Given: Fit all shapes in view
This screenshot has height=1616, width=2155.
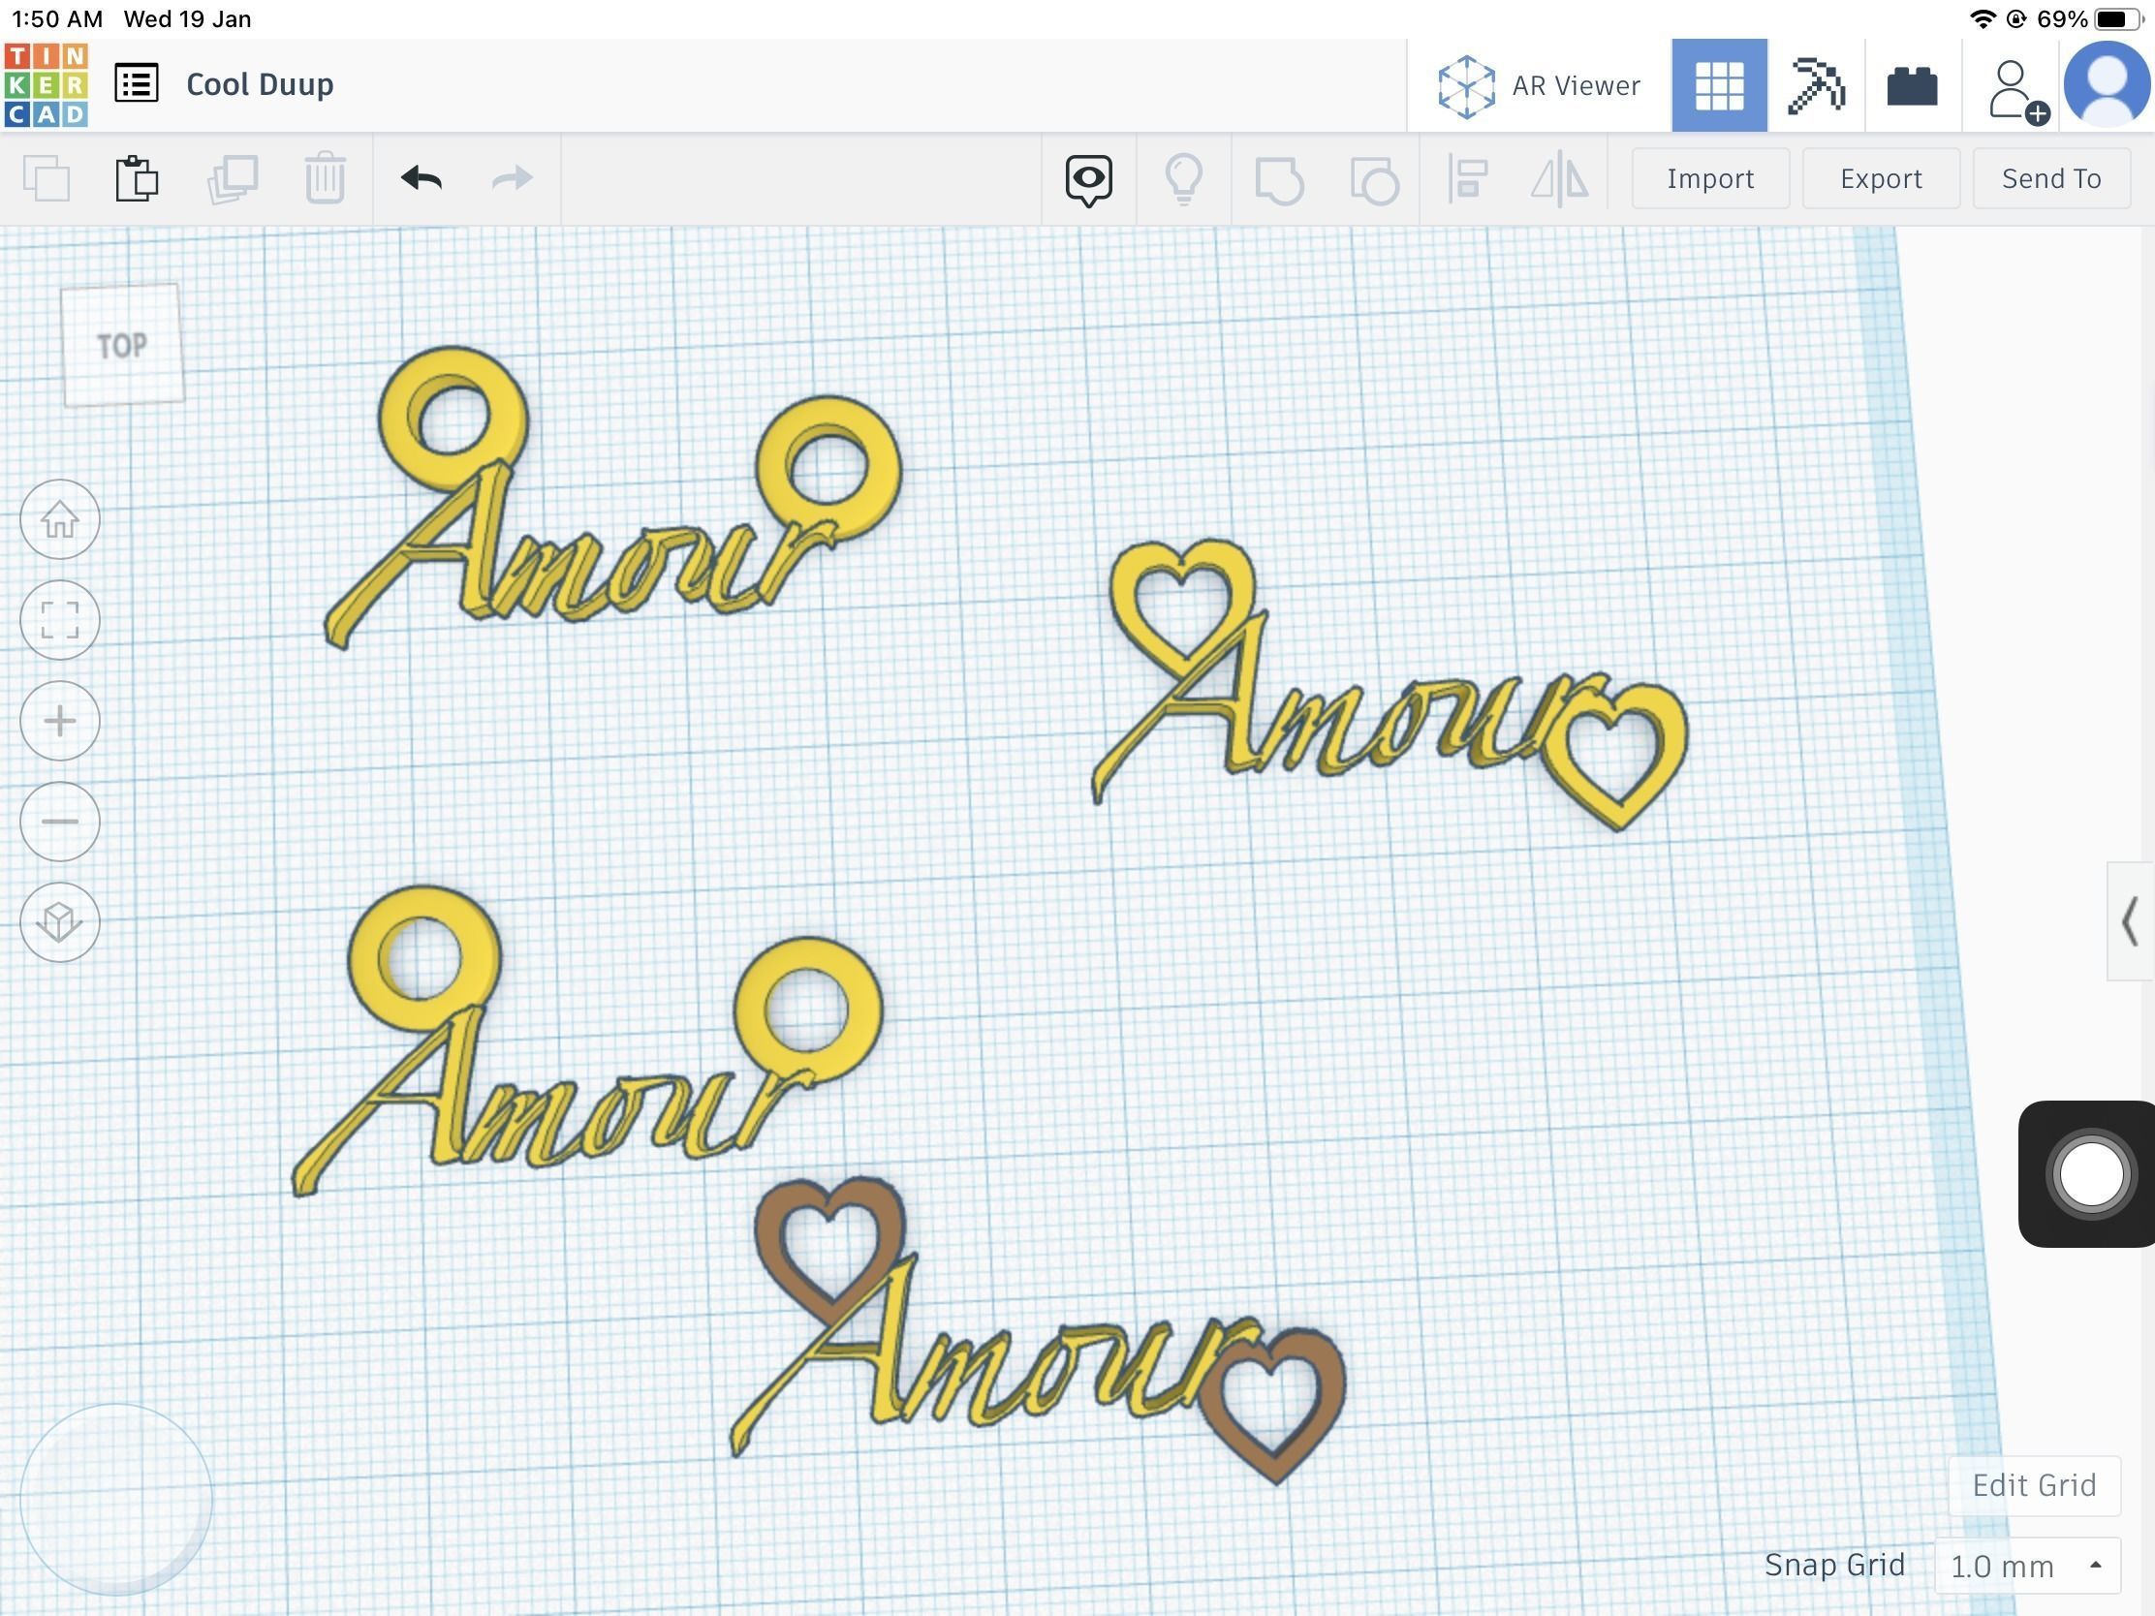Looking at the screenshot, I should (x=59, y=619).
